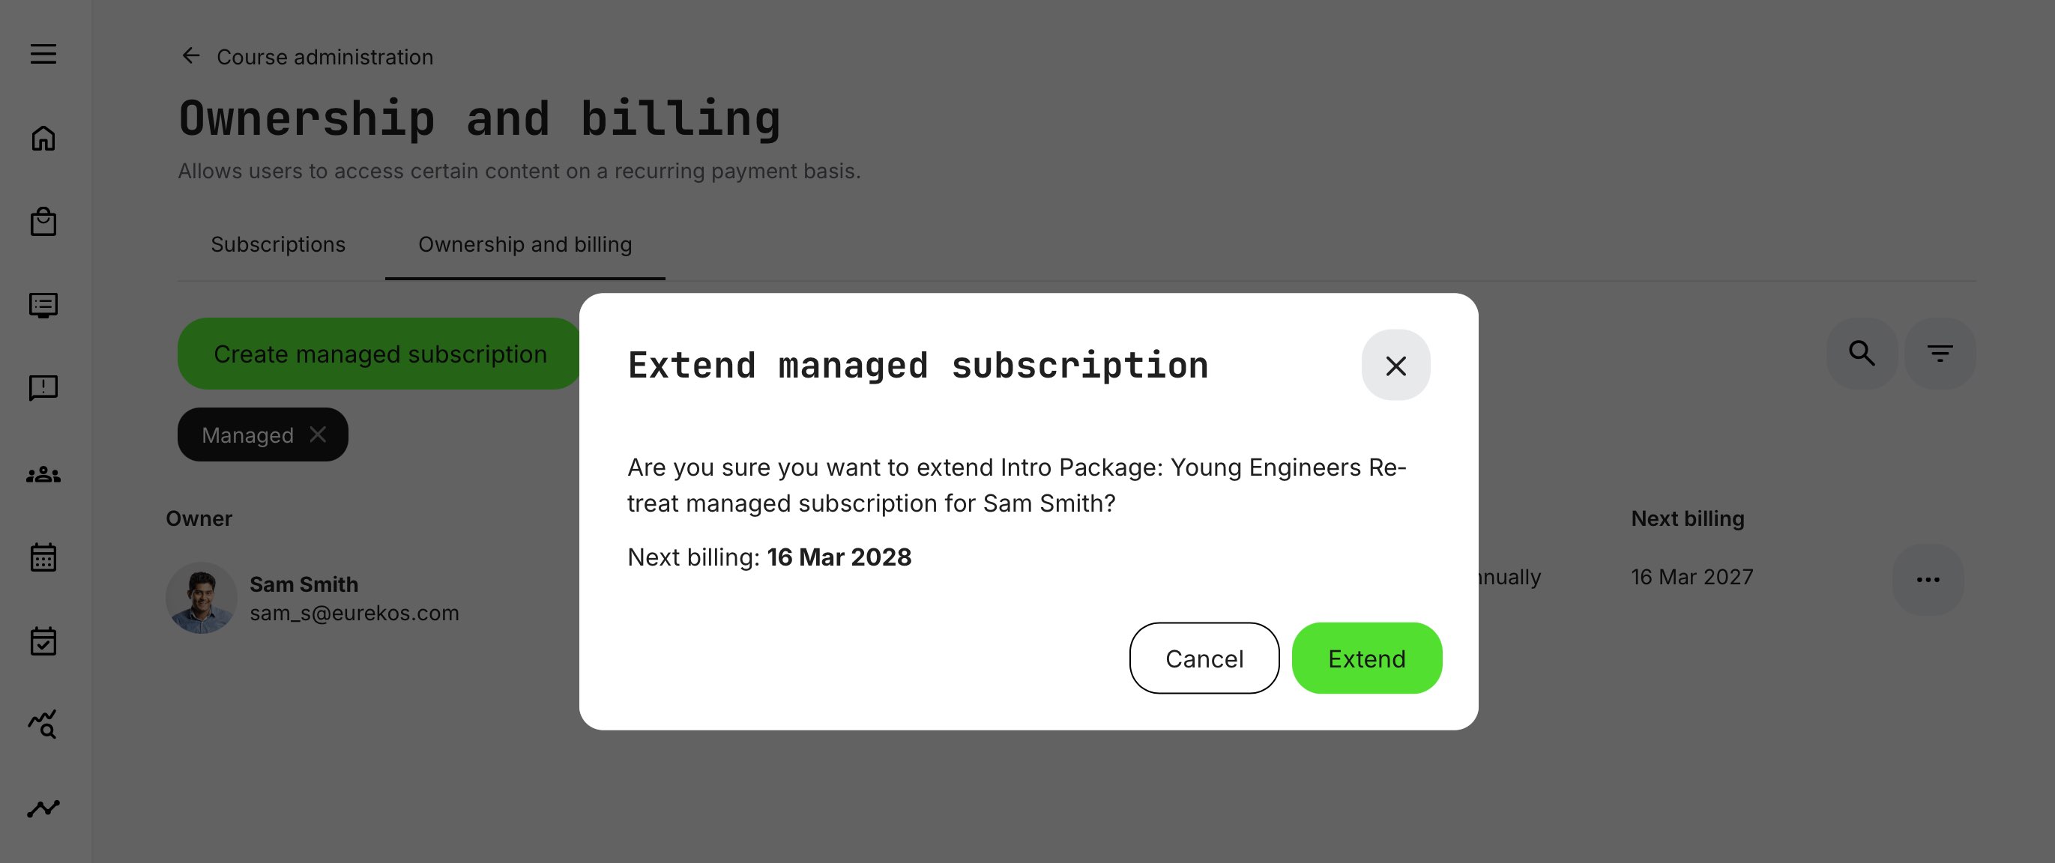The width and height of the screenshot is (2055, 863).
Task: Click the tasks calendar-check icon
Action: point(44,642)
